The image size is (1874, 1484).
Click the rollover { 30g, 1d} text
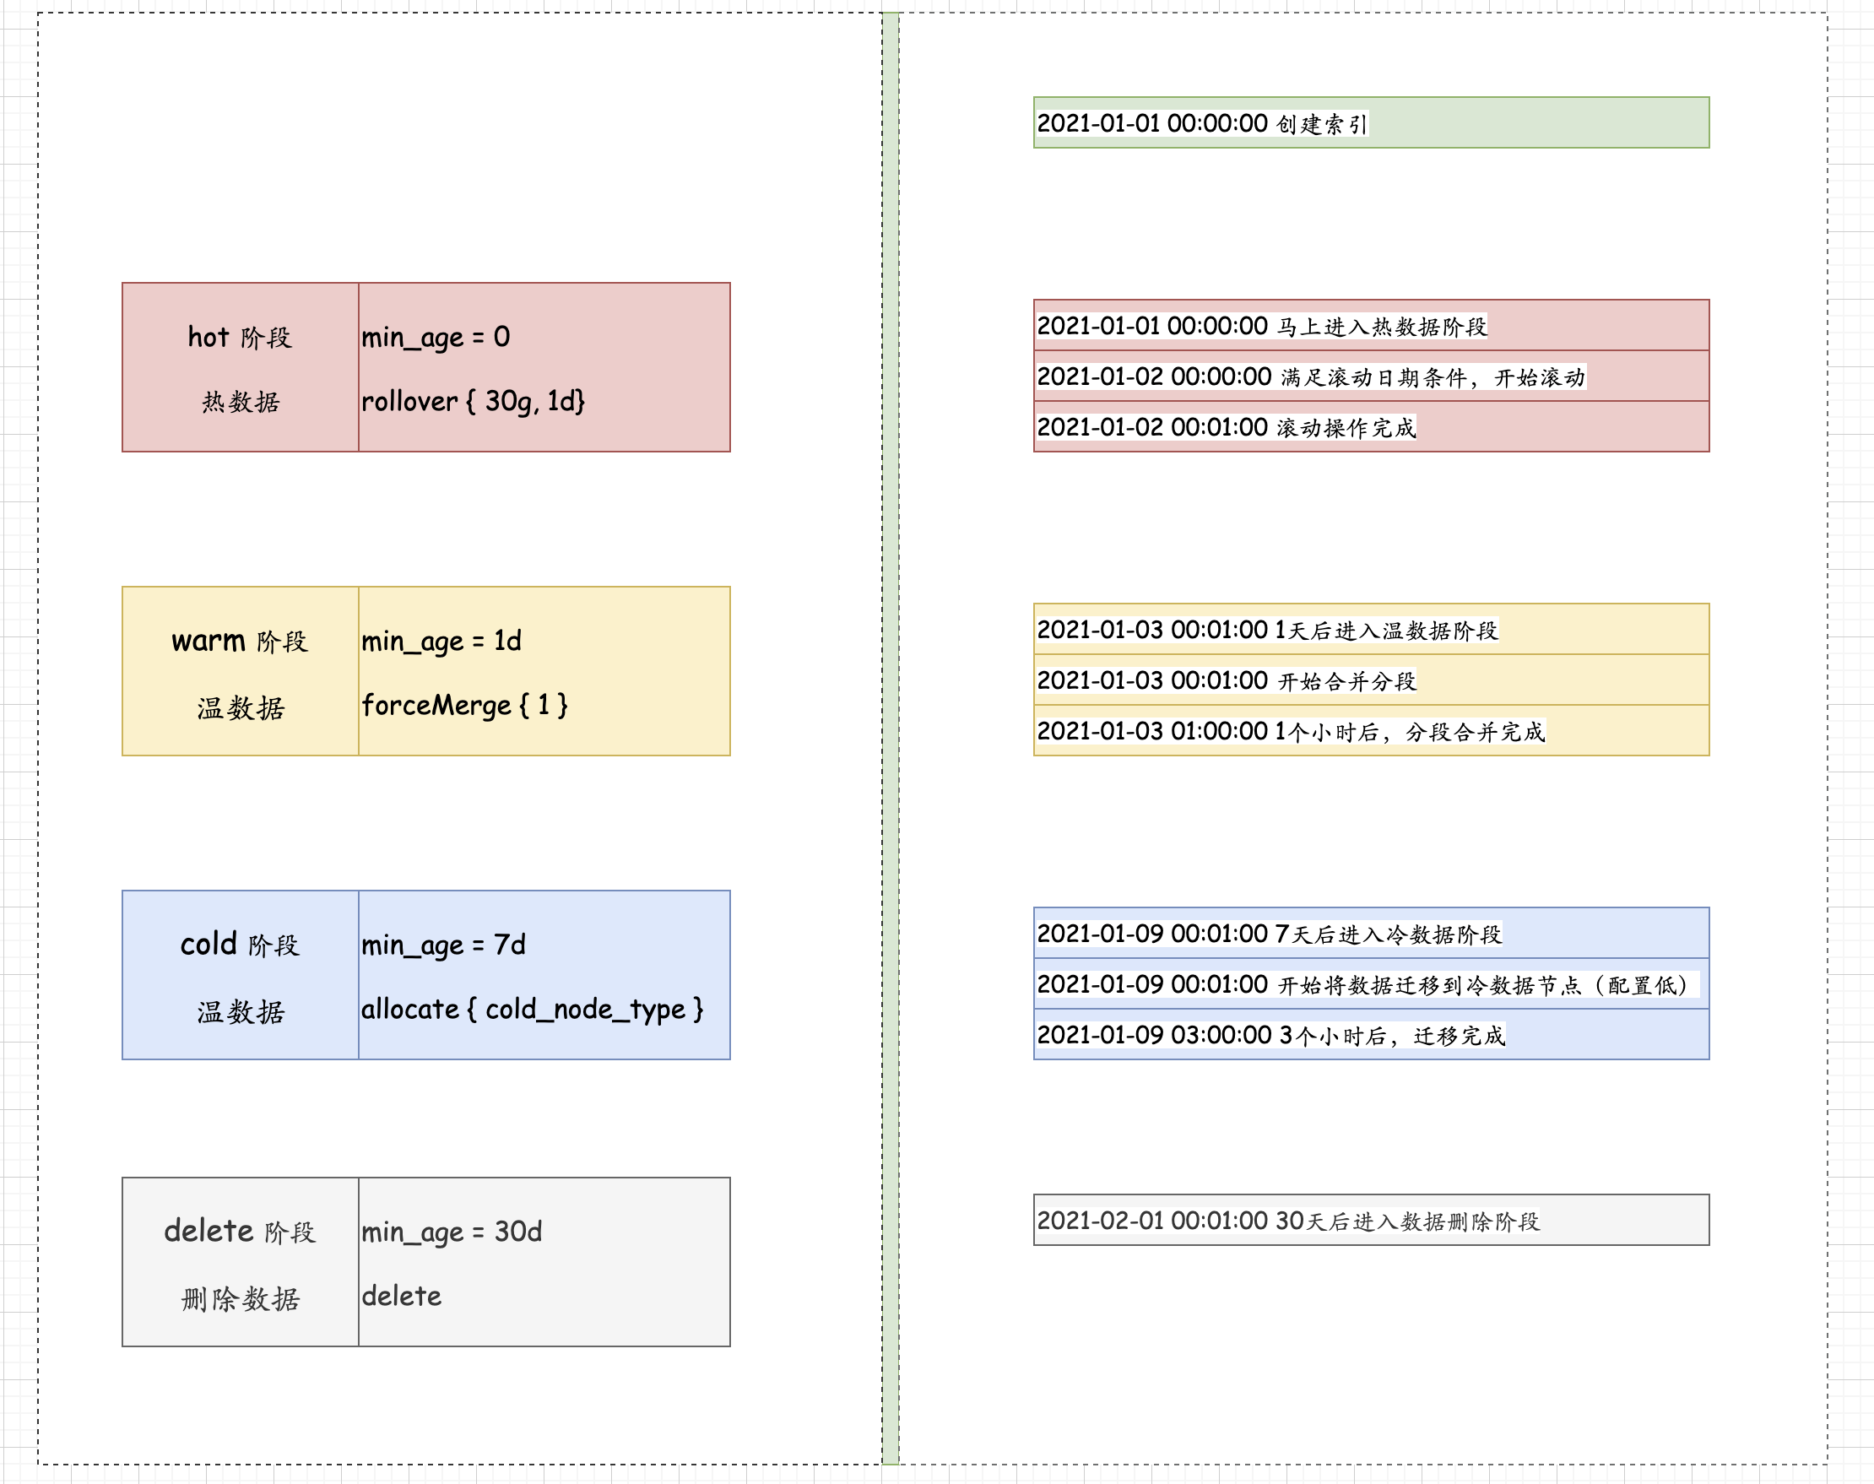coord(474,402)
